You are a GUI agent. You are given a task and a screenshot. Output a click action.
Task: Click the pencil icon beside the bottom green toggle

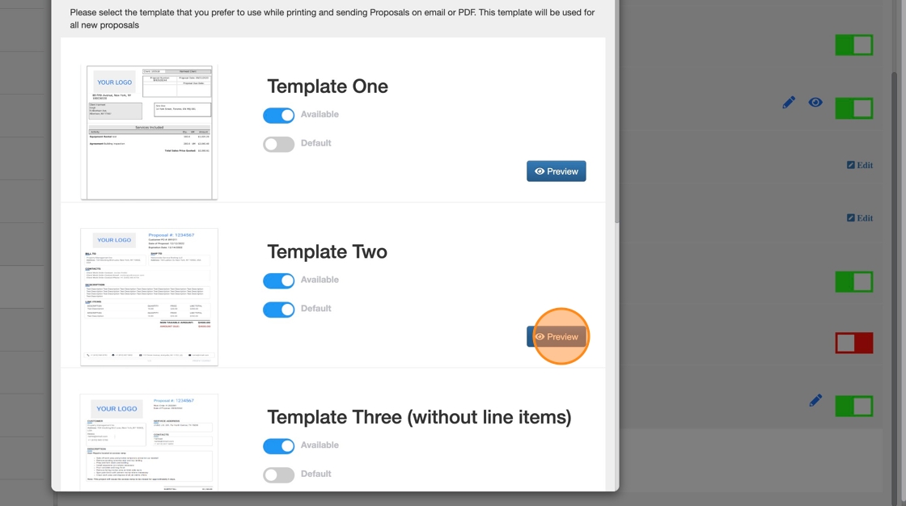click(815, 400)
